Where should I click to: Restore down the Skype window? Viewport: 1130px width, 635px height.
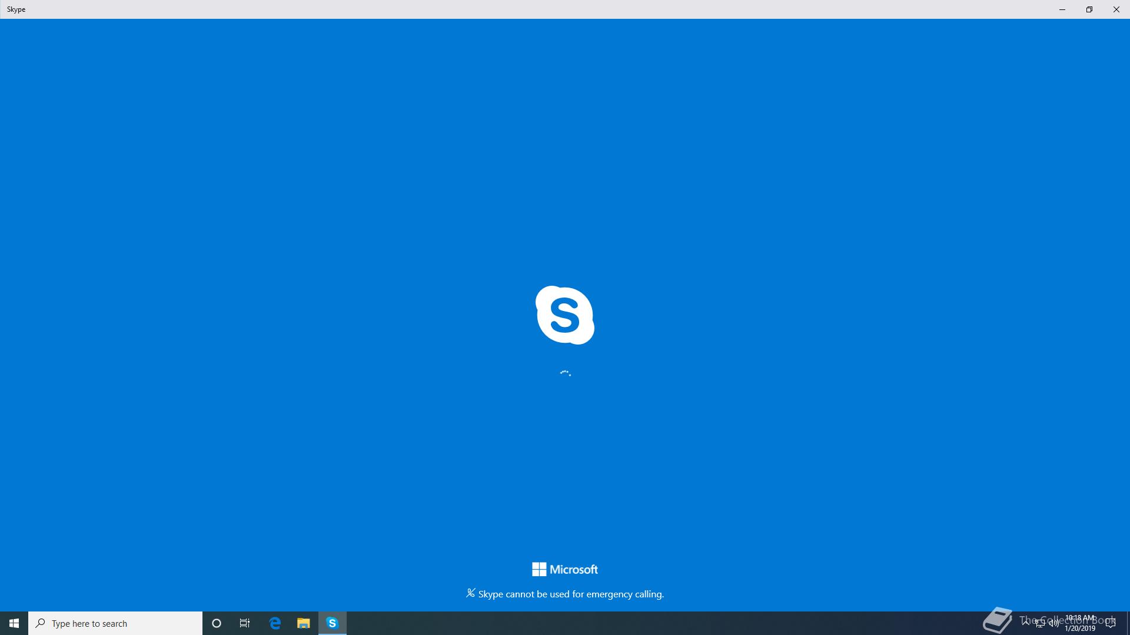tap(1089, 9)
